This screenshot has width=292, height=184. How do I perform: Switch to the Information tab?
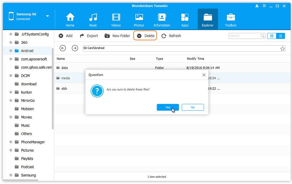point(162,19)
